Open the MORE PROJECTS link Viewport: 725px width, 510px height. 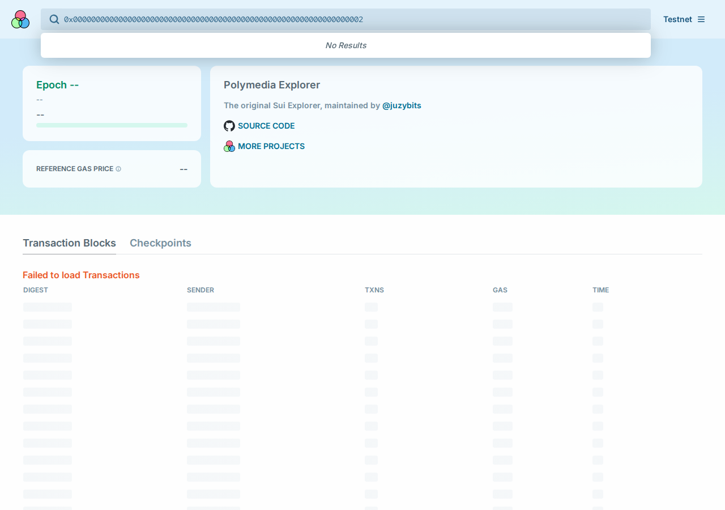click(271, 146)
